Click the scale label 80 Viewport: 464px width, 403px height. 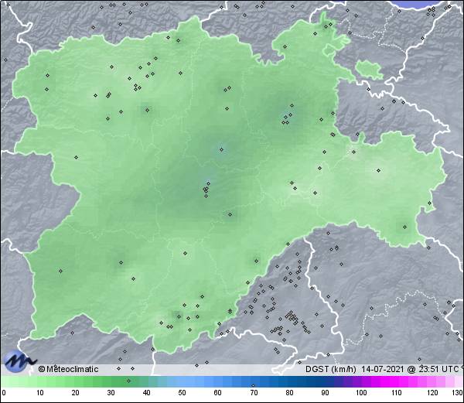[x=289, y=393]
